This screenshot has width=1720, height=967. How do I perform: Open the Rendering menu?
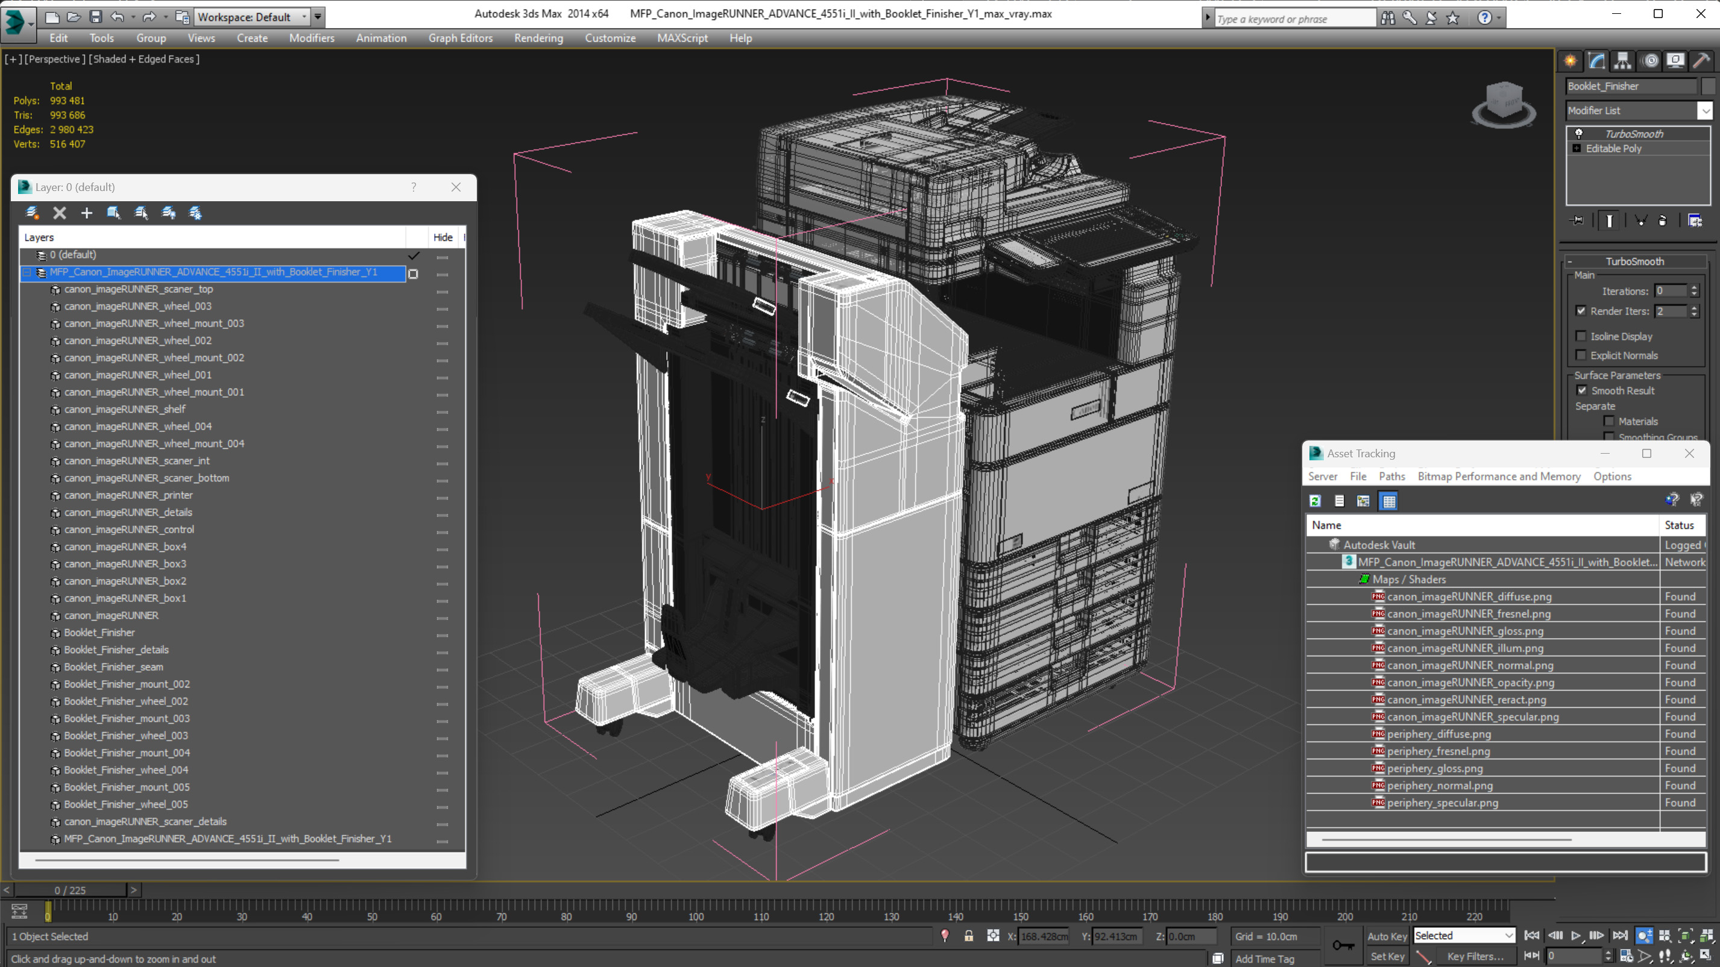tap(538, 38)
